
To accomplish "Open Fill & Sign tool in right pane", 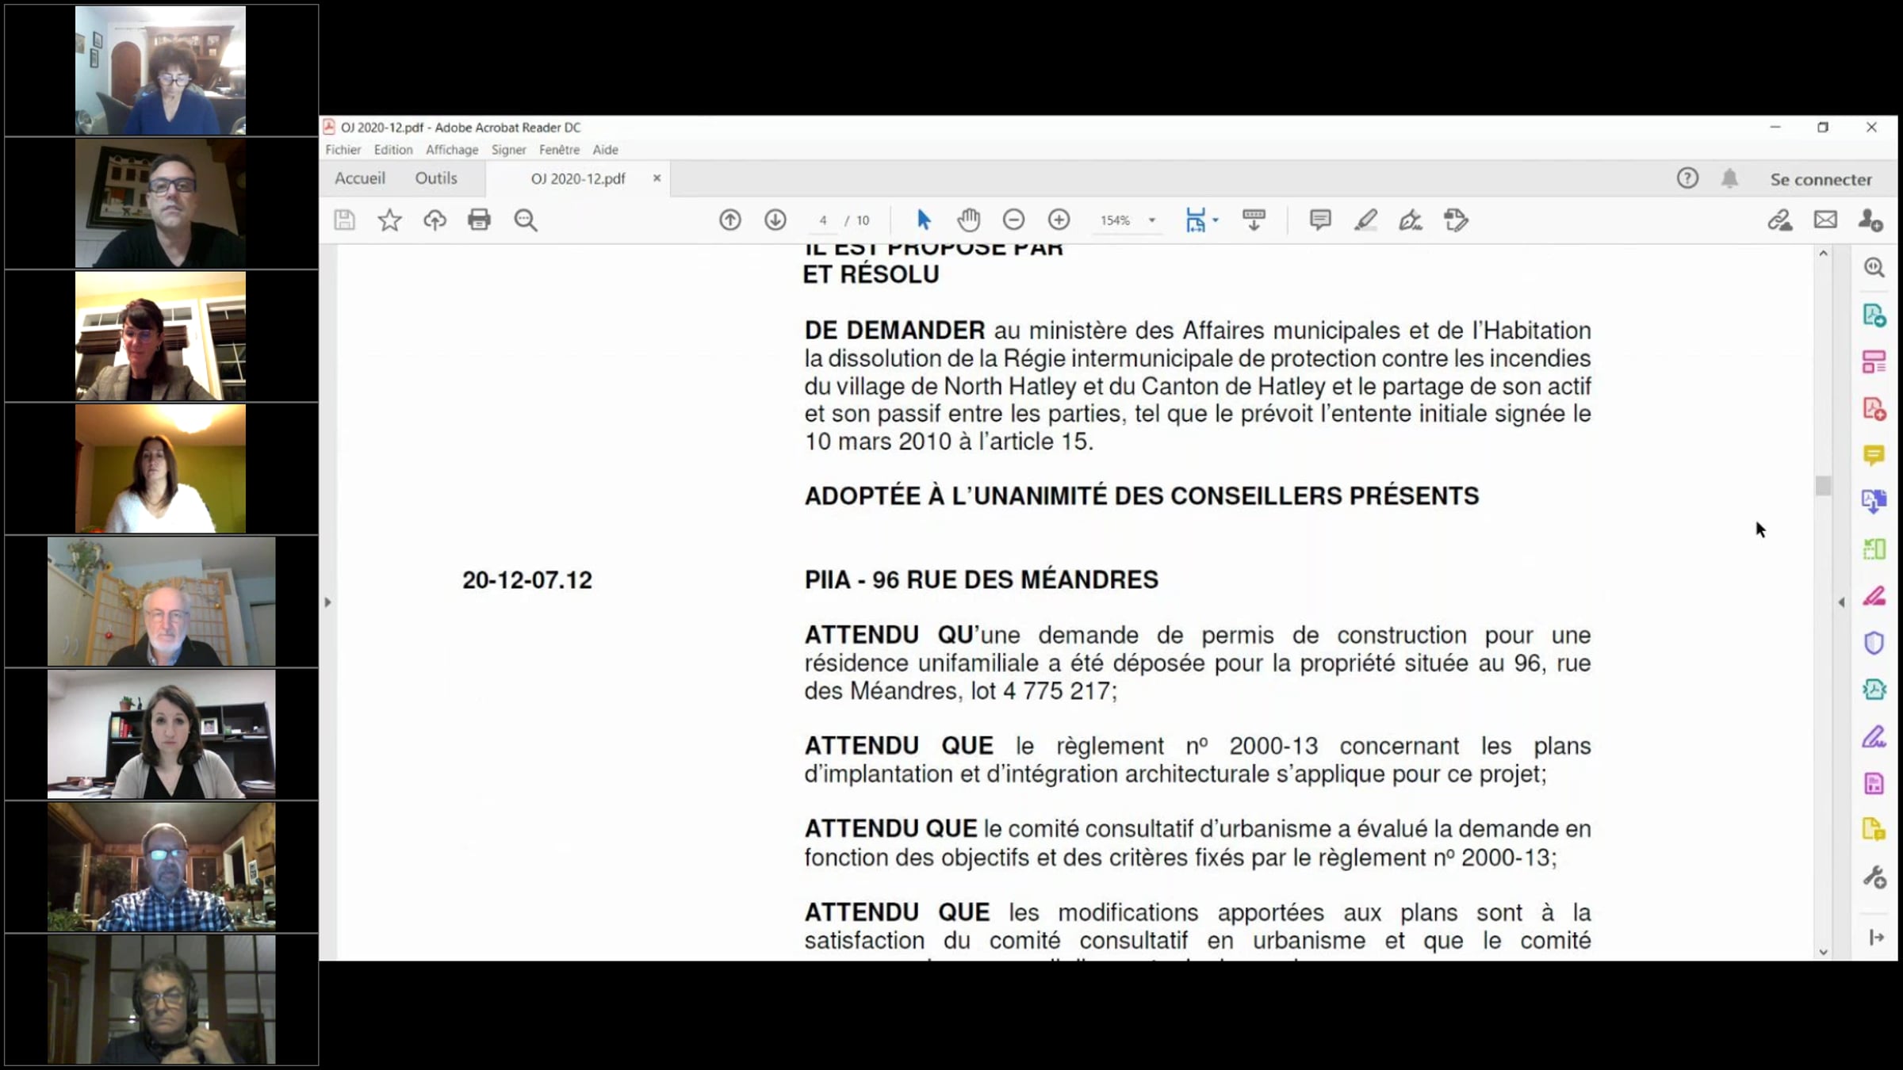I will (x=1874, y=737).
